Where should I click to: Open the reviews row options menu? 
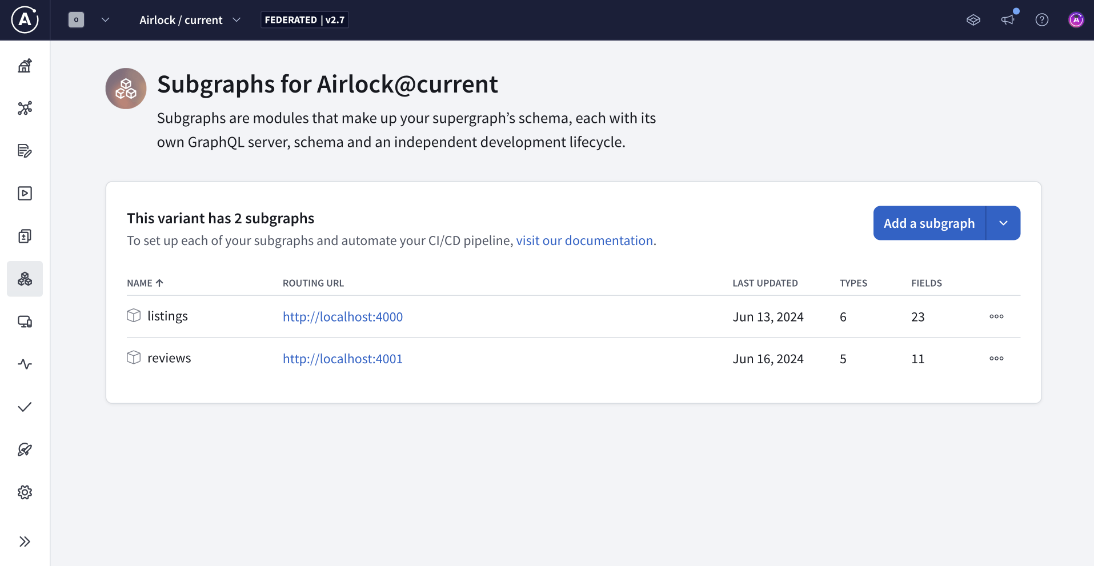(996, 358)
